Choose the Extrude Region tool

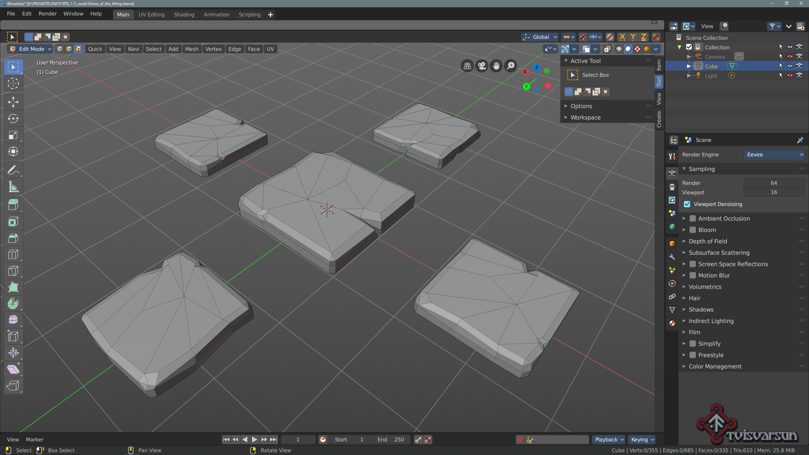(13, 205)
